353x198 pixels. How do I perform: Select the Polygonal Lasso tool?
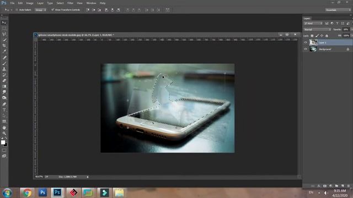click(x=4, y=34)
